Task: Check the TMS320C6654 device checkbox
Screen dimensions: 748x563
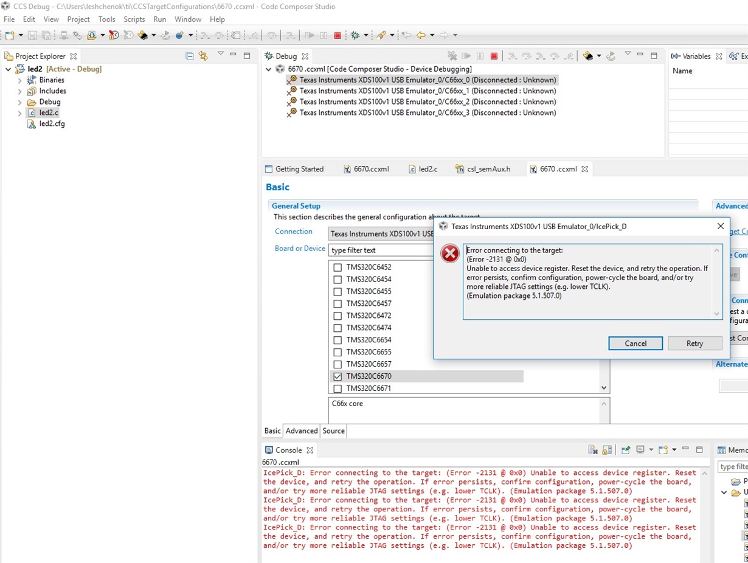Action: coord(338,340)
